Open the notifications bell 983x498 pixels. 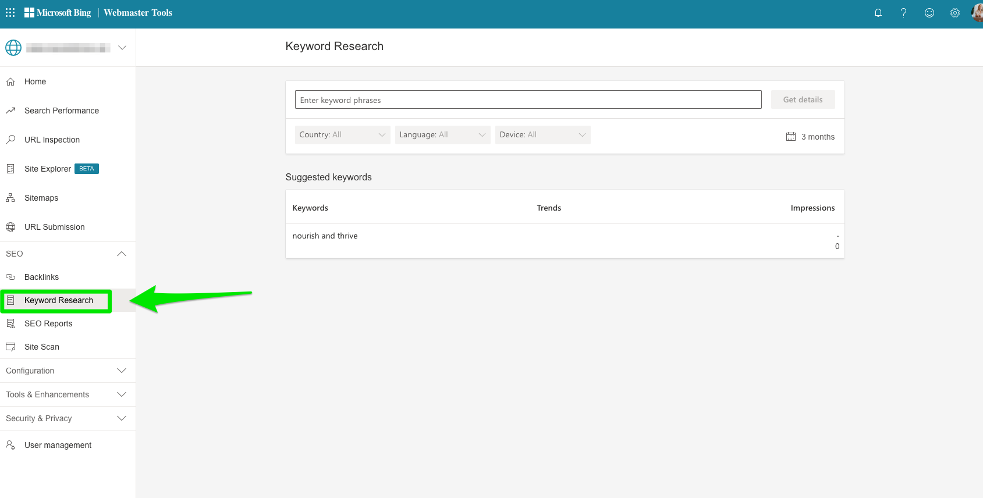pos(878,13)
